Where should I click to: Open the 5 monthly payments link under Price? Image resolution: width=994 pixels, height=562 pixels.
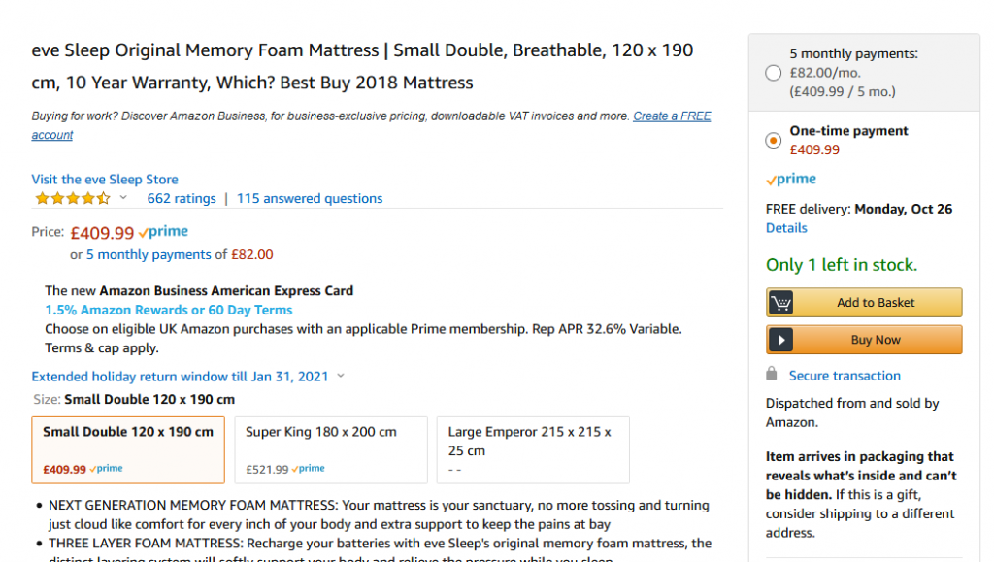(149, 254)
